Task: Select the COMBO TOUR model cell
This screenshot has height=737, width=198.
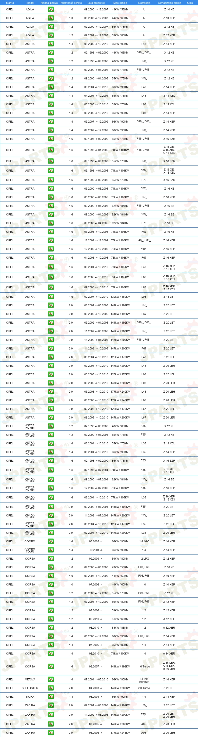Action: point(30,550)
